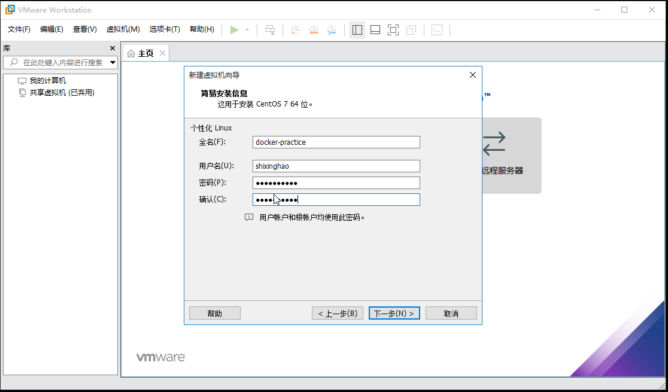Close the 主页 tab
668x392 pixels.
pyautogui.click(x=162, y=53)
